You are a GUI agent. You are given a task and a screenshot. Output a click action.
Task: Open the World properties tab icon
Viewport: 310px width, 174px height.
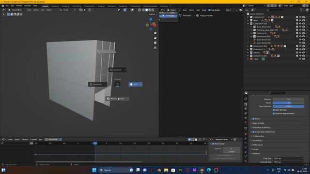point(246,122)
